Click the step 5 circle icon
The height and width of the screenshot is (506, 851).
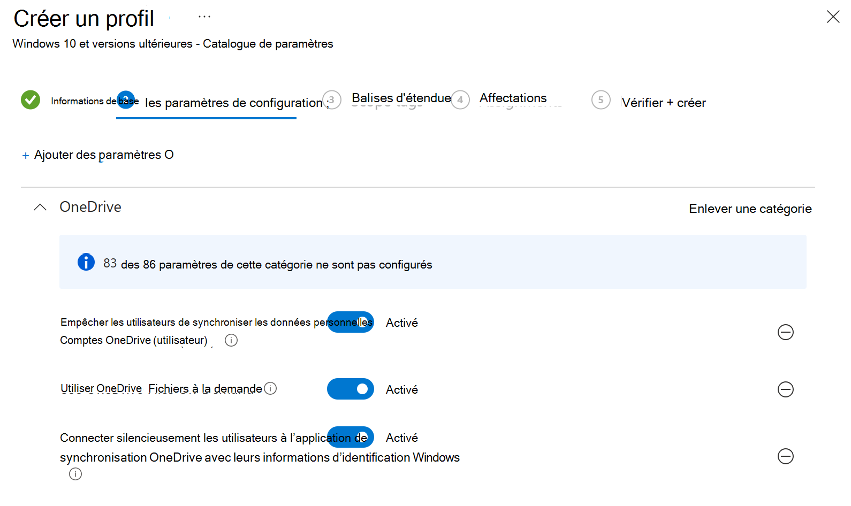(x=601, y=99)
